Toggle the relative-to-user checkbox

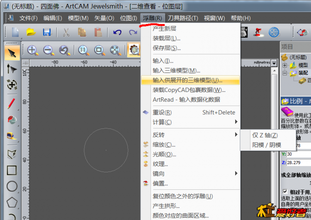pyautogui.click(x=285, y=191)
